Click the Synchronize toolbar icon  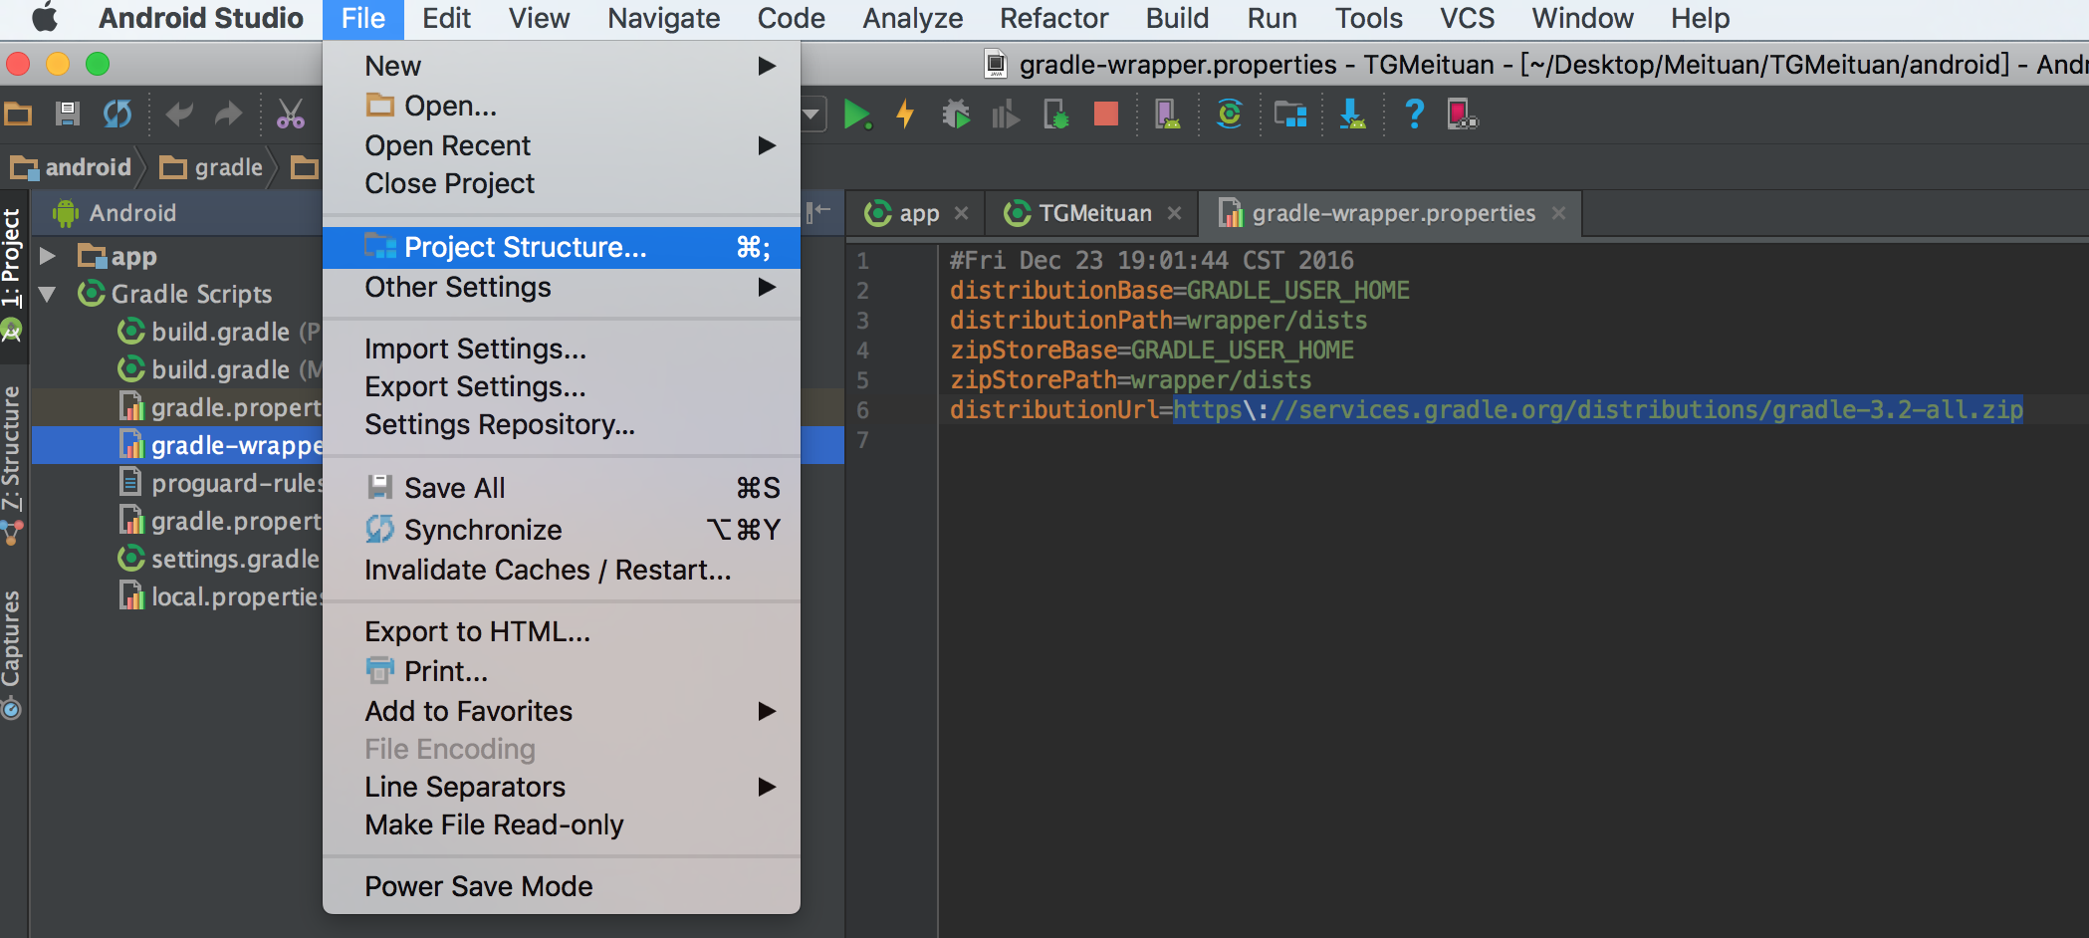tap(117, 115)
